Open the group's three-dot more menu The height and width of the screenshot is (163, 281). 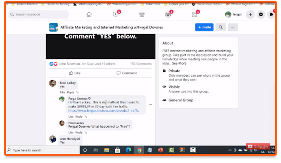tap(233, 27)
